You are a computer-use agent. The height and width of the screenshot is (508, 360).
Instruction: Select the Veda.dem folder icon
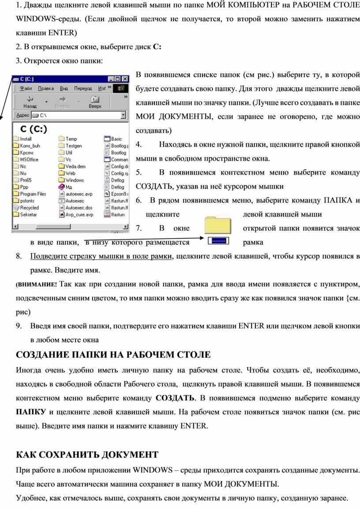click(x=62, y=166)
